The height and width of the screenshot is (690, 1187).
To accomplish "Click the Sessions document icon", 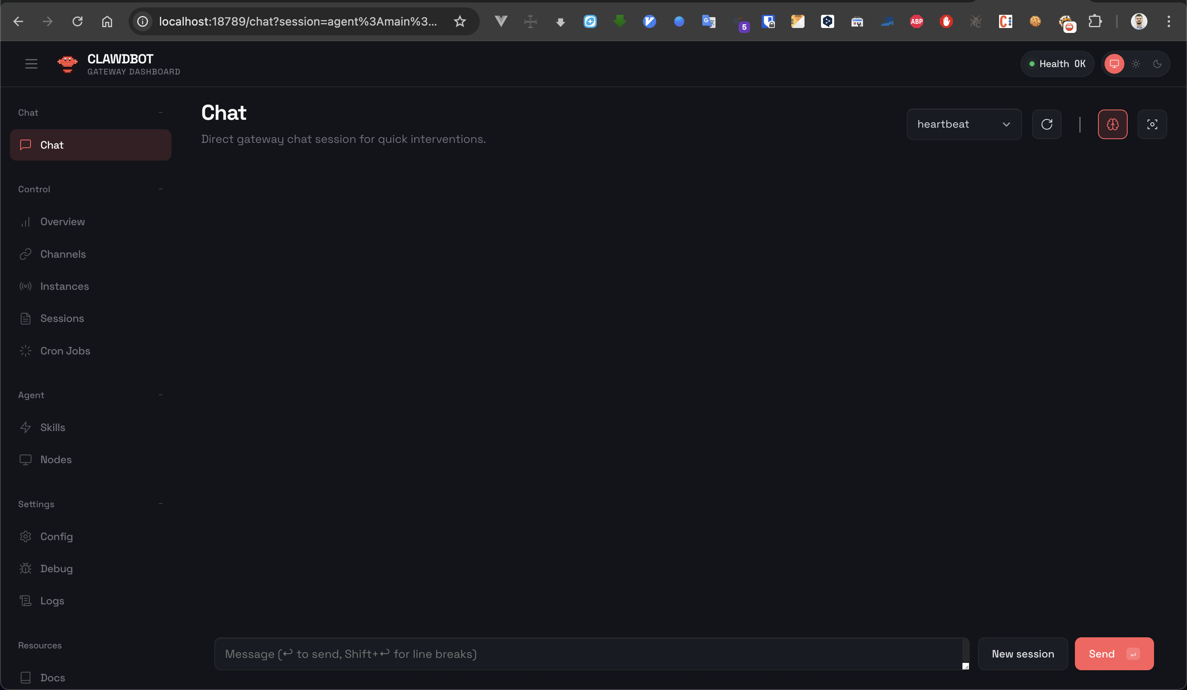I will click(x=26, y=319).
